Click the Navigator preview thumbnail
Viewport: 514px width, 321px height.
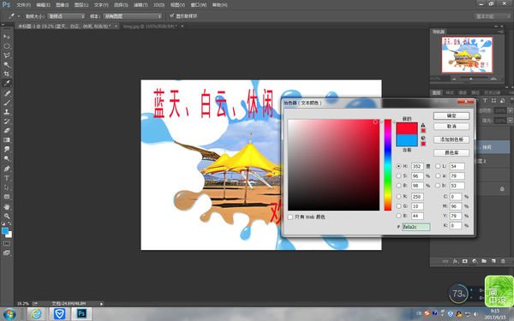[x=467, y=55]
